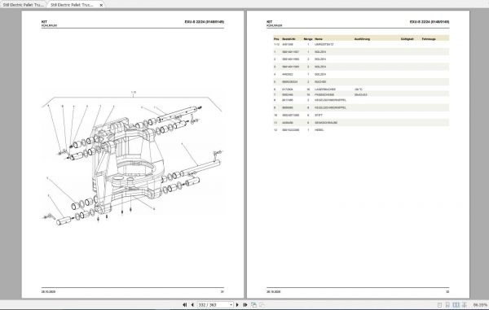Click the KIT heading on the left page

44,22
